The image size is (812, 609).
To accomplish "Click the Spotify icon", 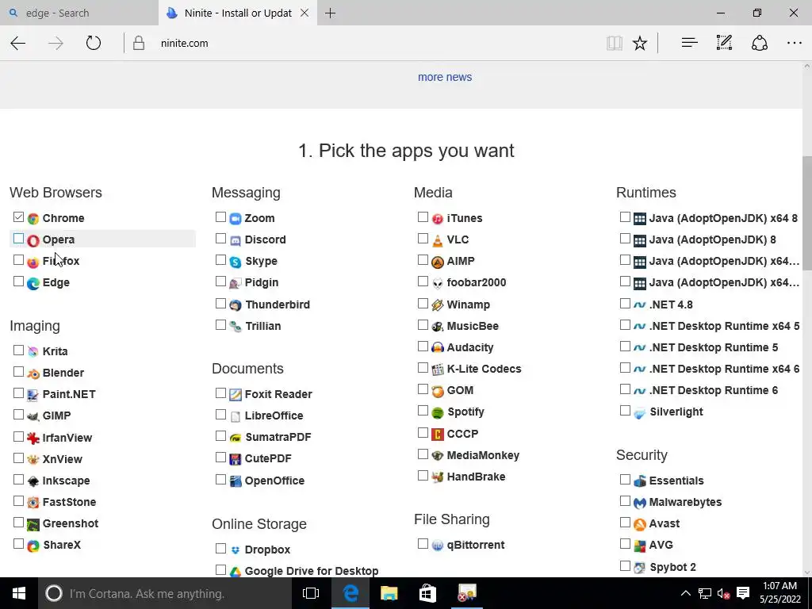I will pos(438,412).
